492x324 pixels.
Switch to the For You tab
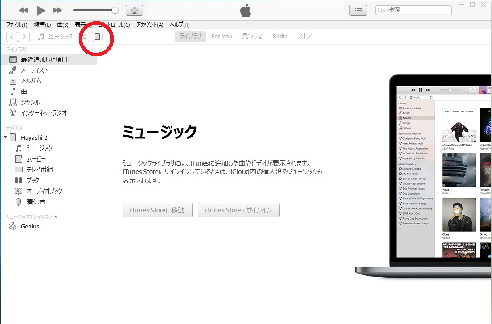click(222, 37)
